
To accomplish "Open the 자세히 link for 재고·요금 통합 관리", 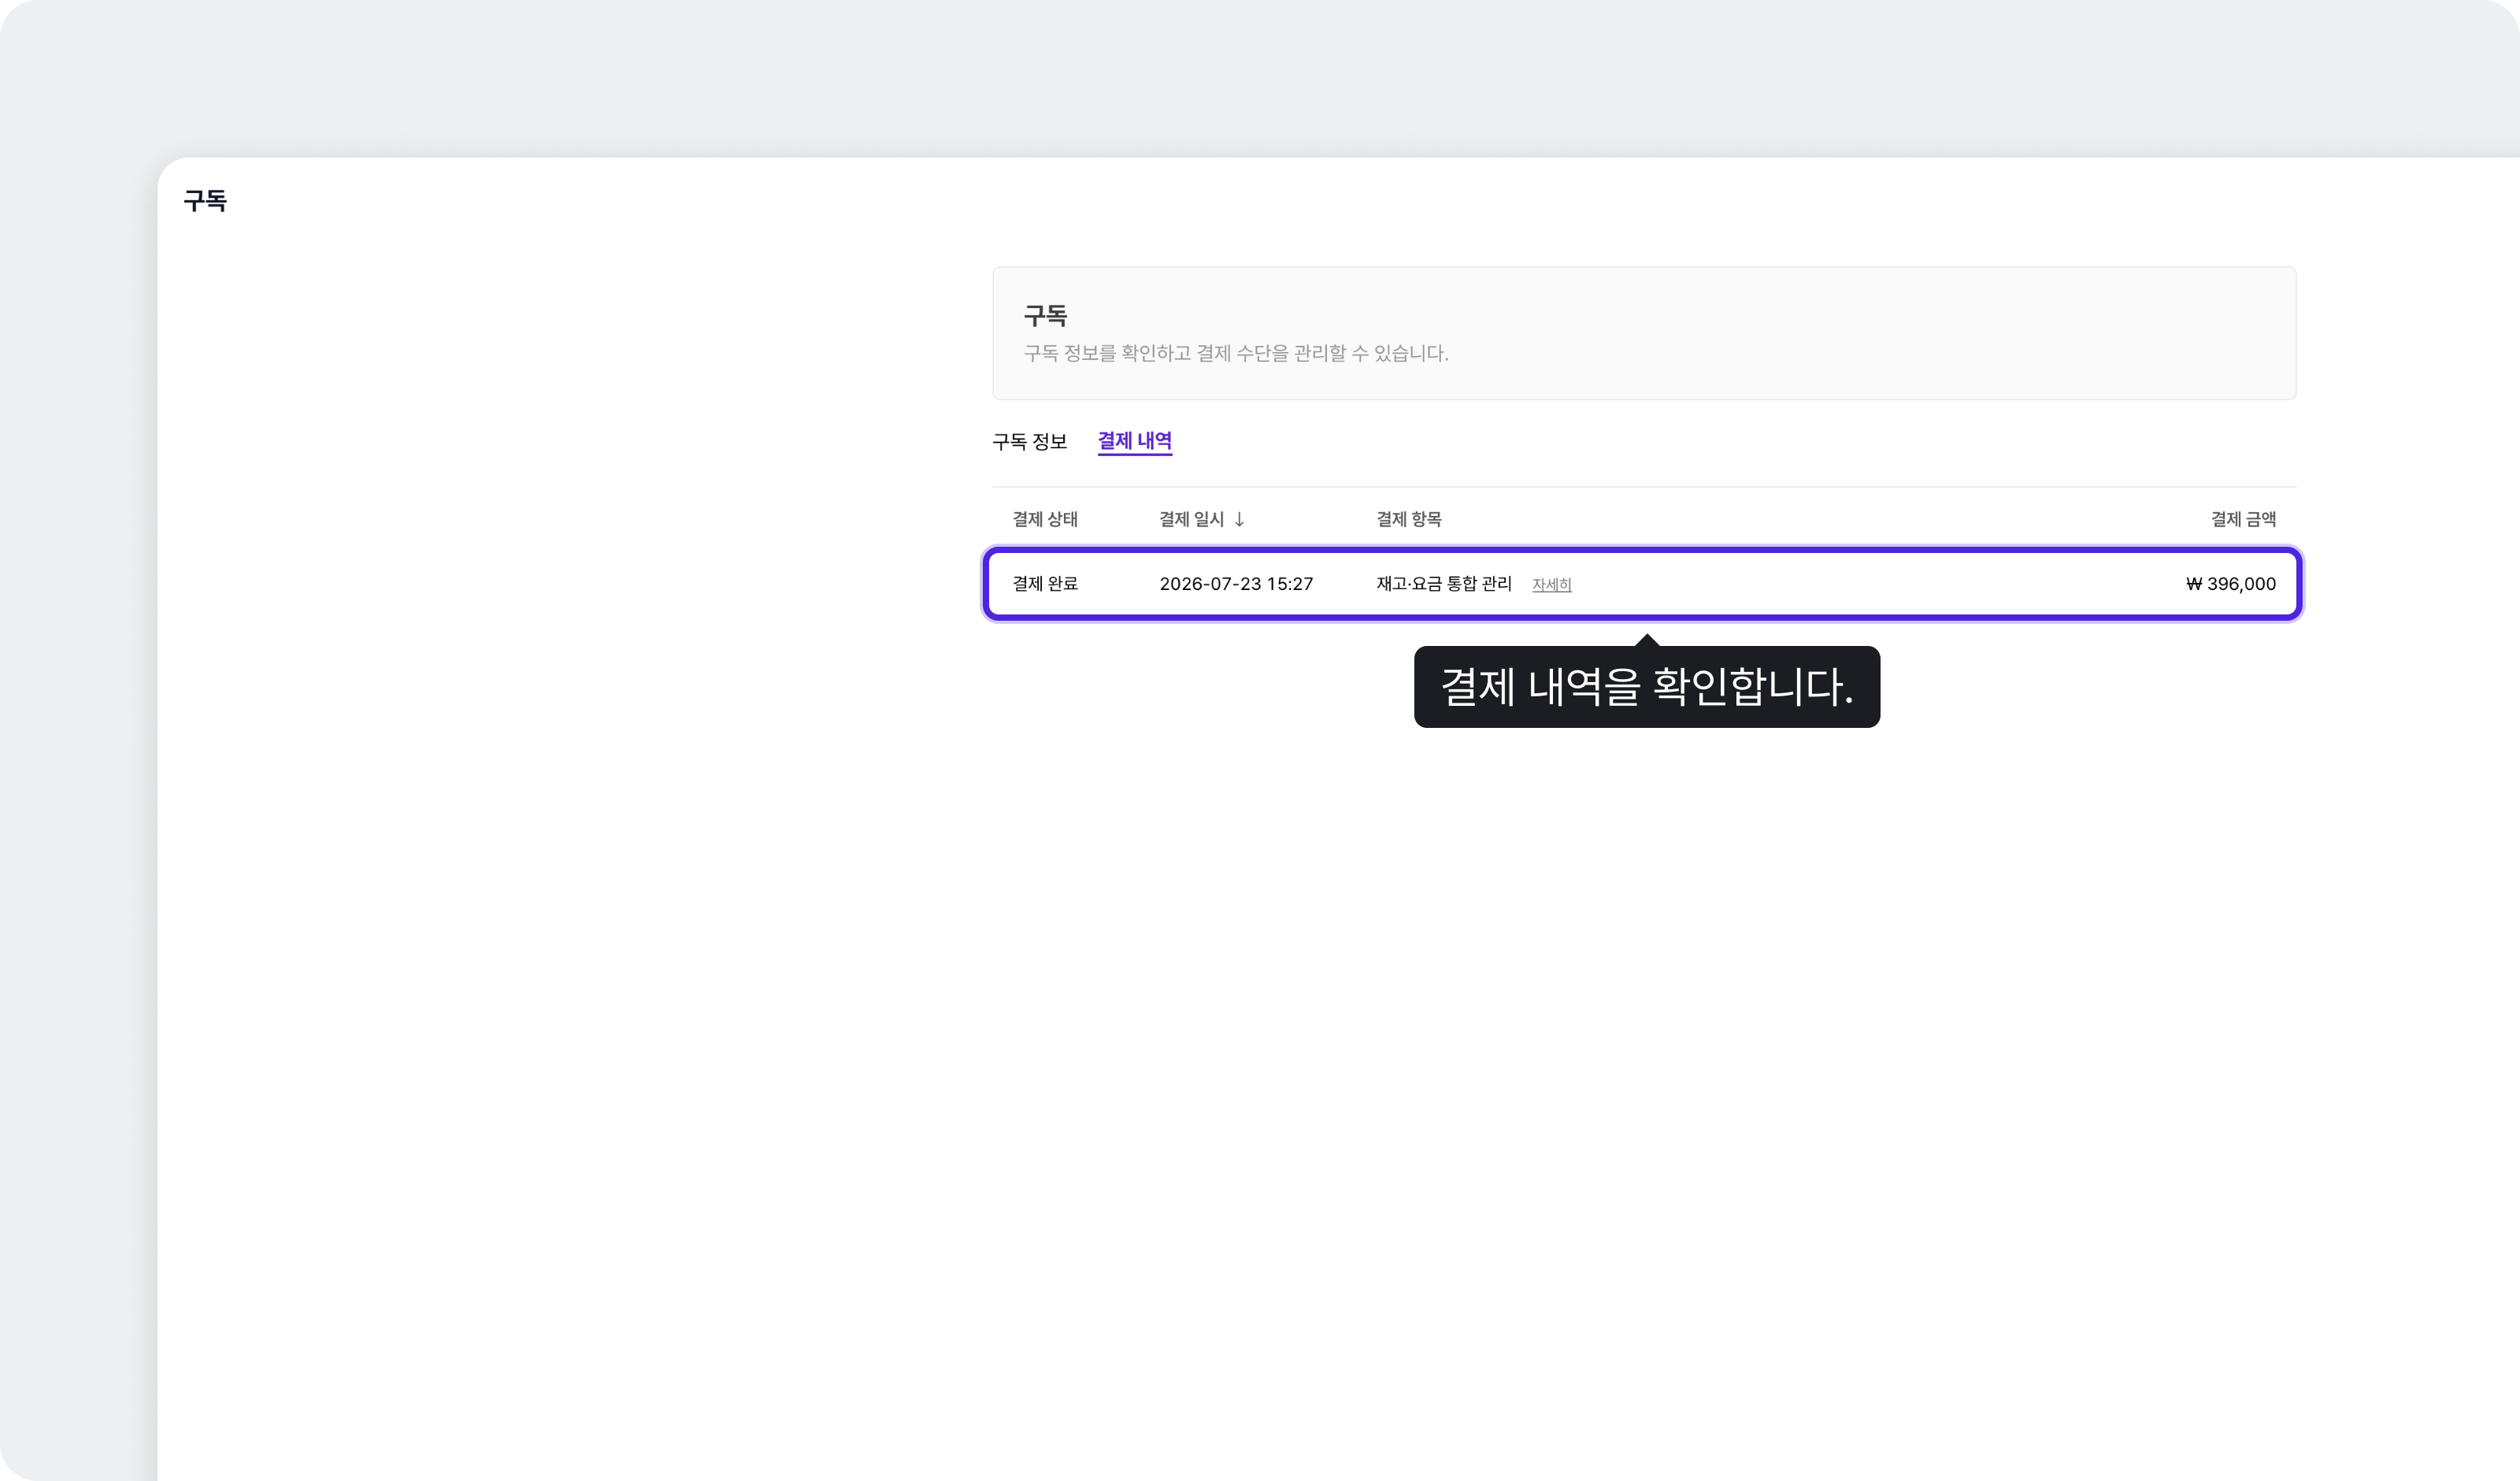I will [1551, 585].
